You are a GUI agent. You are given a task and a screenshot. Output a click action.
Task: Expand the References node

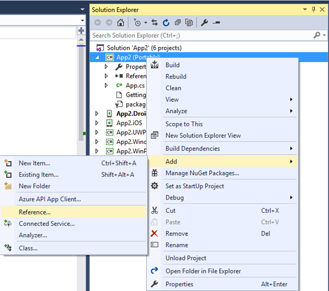pos(106,76)
